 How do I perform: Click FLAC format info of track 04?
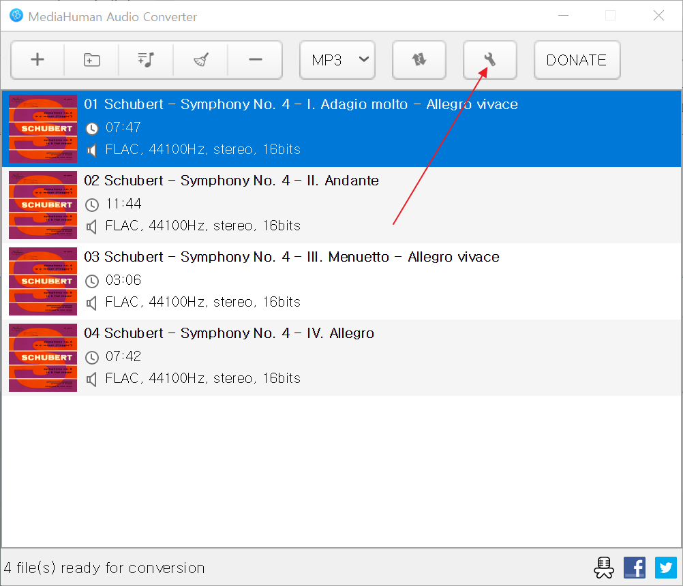(x=203, y=378)
